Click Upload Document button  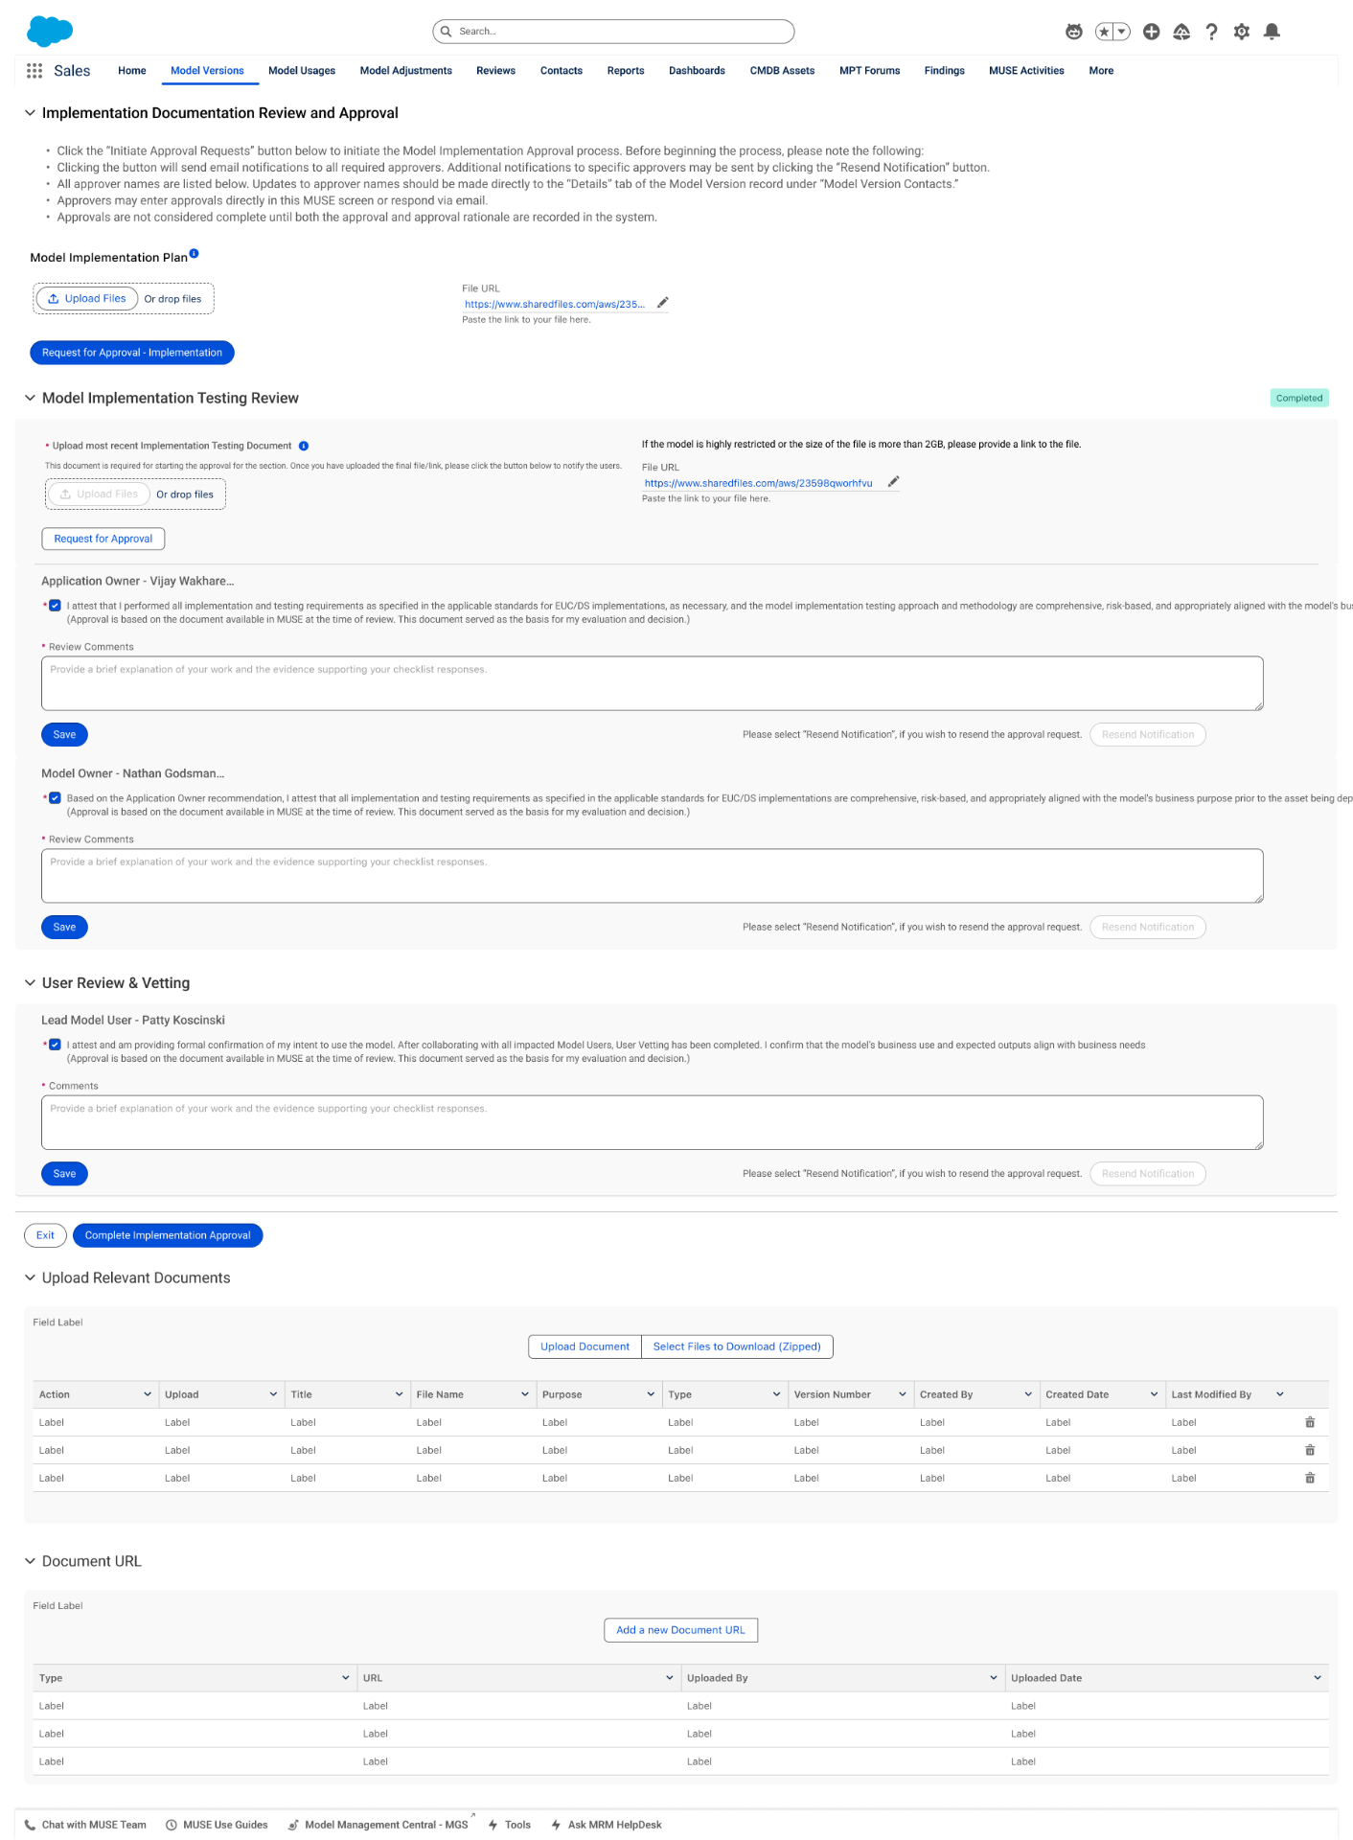tap(585, 1346)
